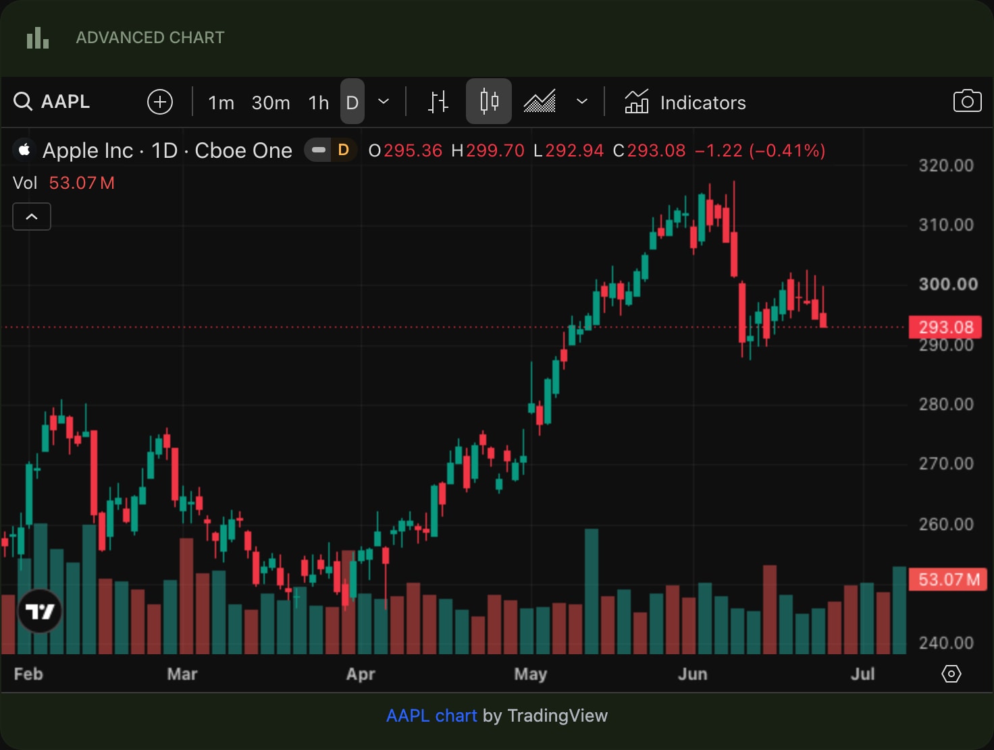Click the Apple logo in chart legend

point(24,150)
